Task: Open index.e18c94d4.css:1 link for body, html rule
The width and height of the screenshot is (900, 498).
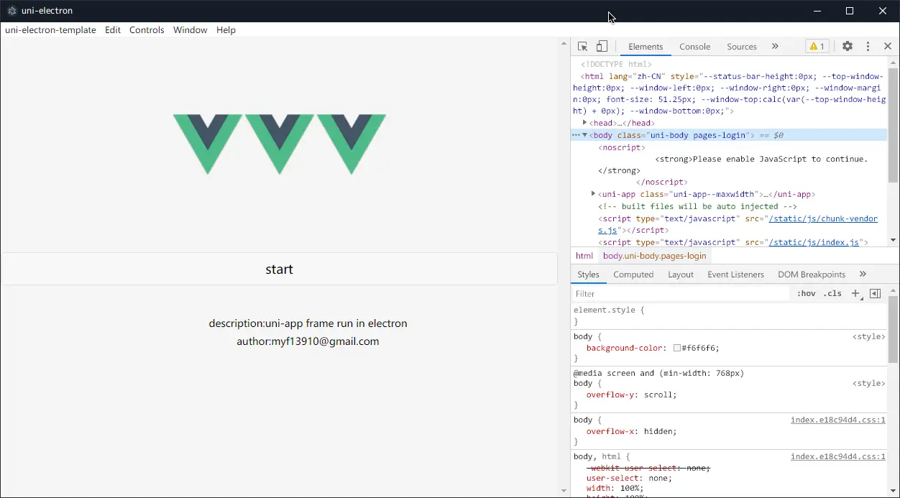Action: [838, 456]
